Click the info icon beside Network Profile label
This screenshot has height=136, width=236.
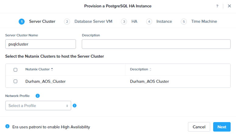[x=38, y=96]
